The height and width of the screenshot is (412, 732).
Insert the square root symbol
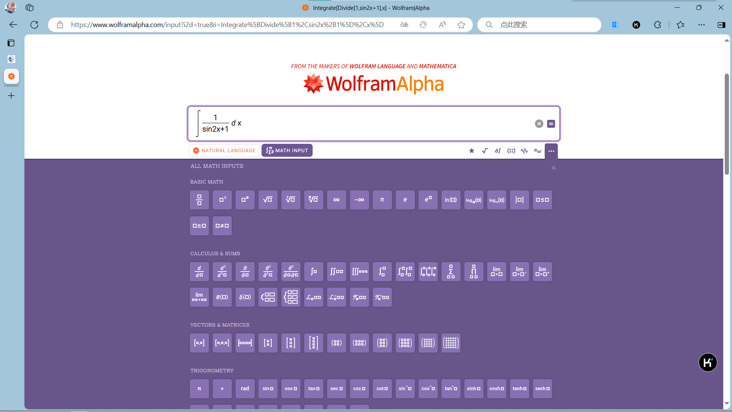pyautogui.click(x=268, y=200)
